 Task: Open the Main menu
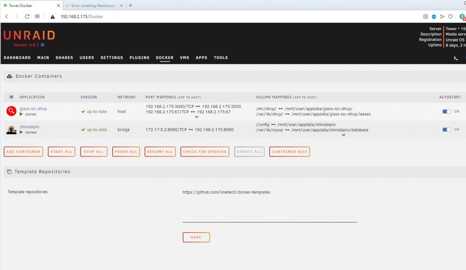(43, 58)
